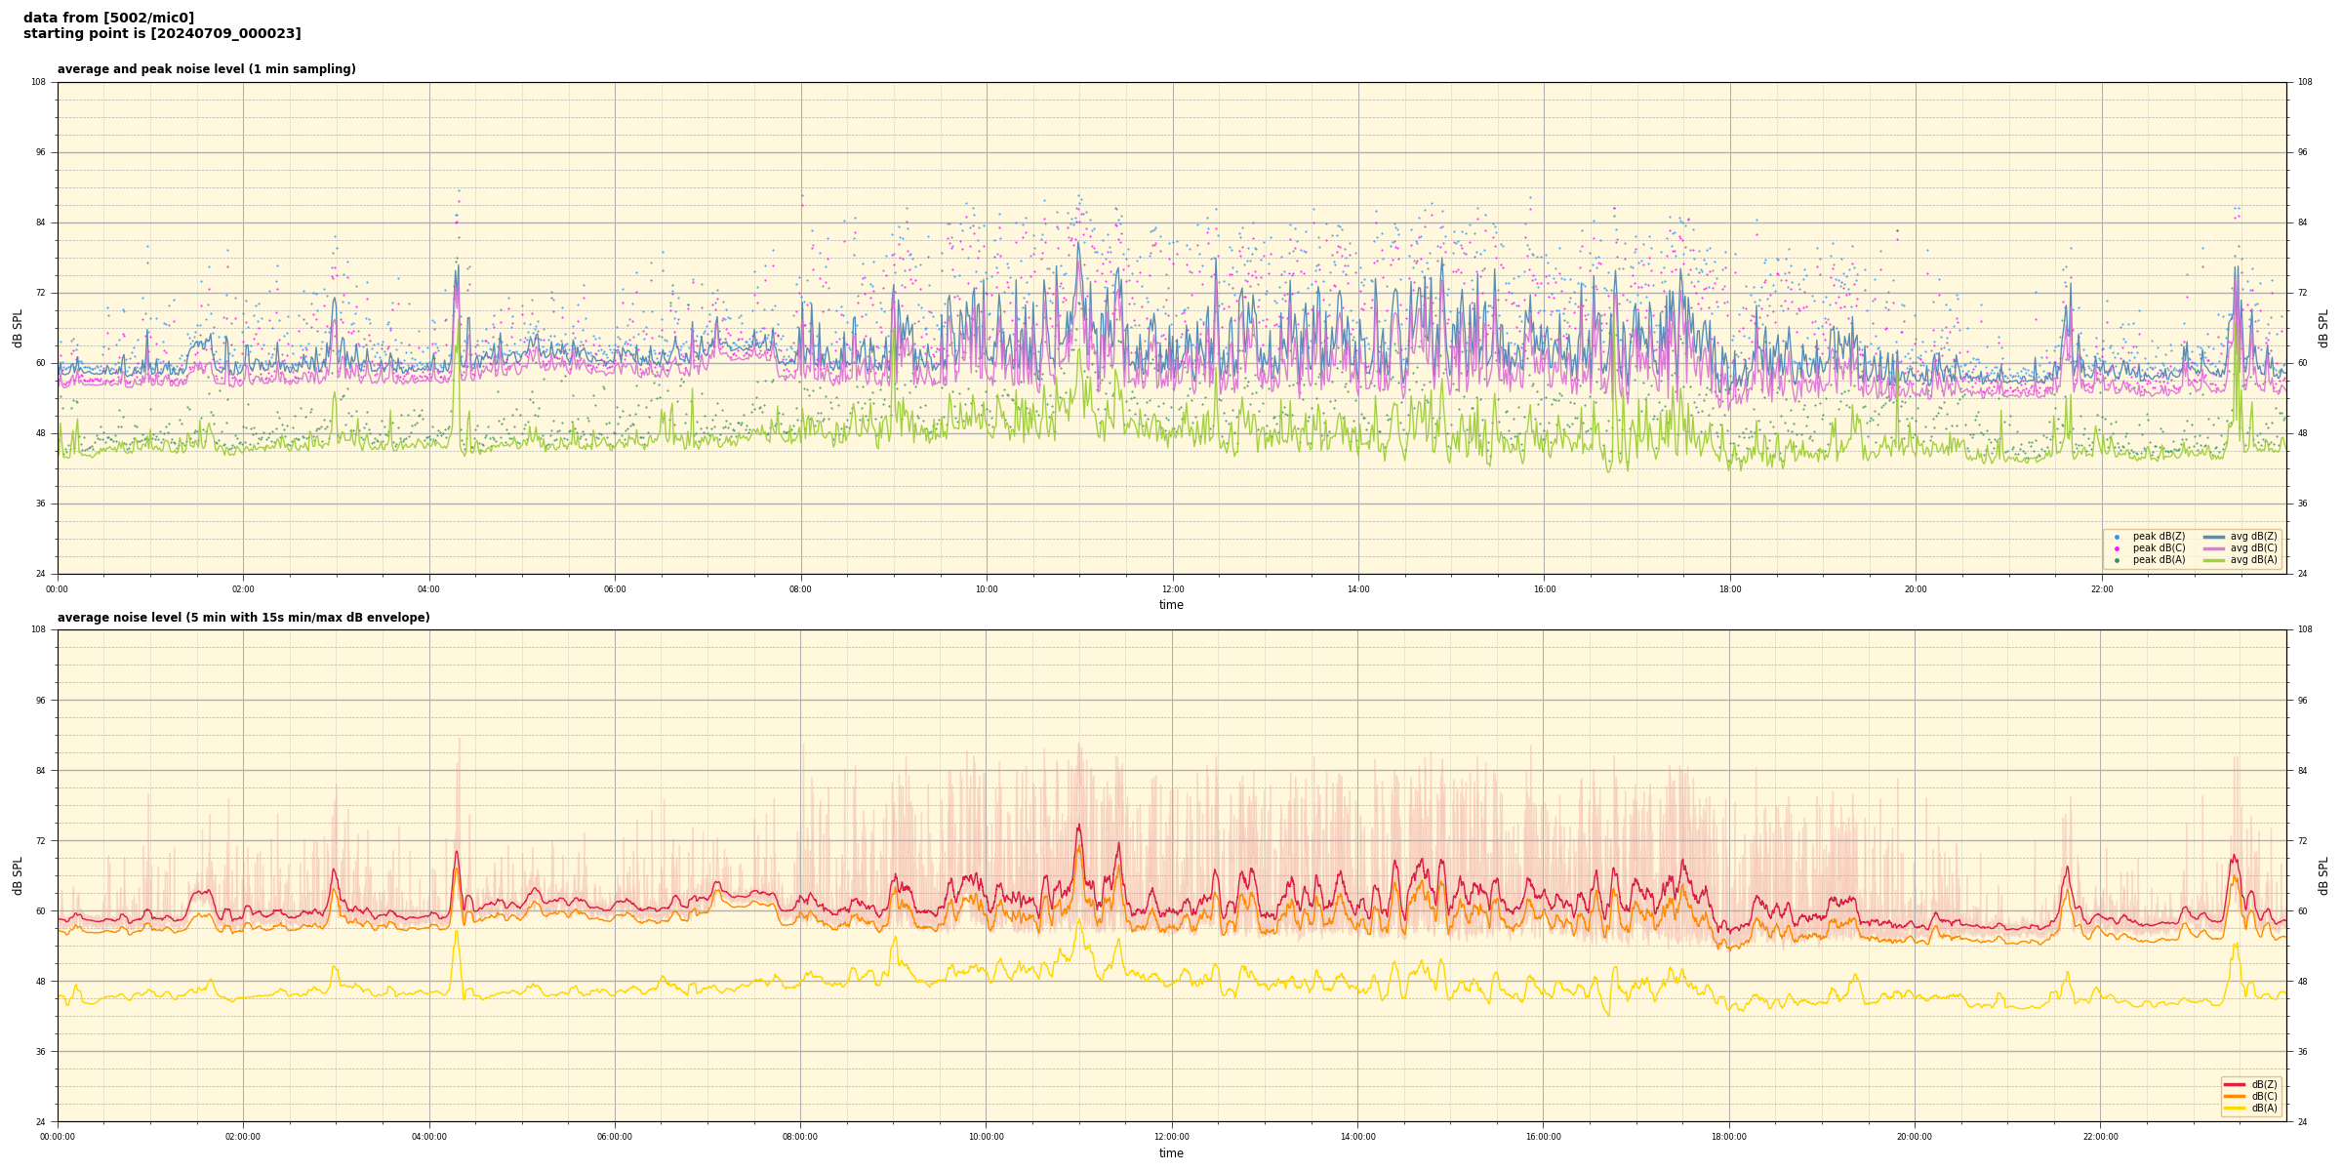Click the peak dB(A) legend marker
2342x1171 pixels.
click(x=2117, y=560)
